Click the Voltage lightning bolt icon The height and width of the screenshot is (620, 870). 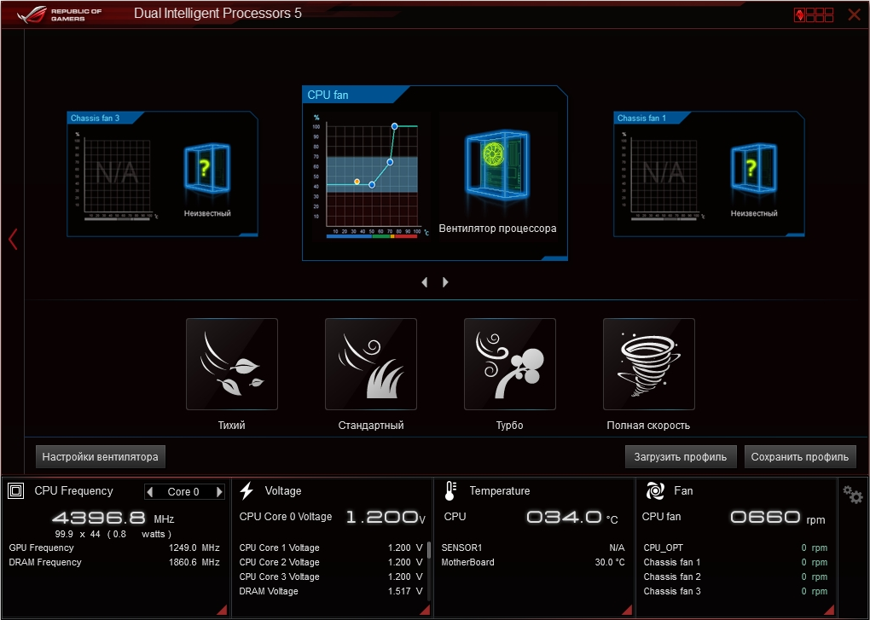[x=246, y=490]
